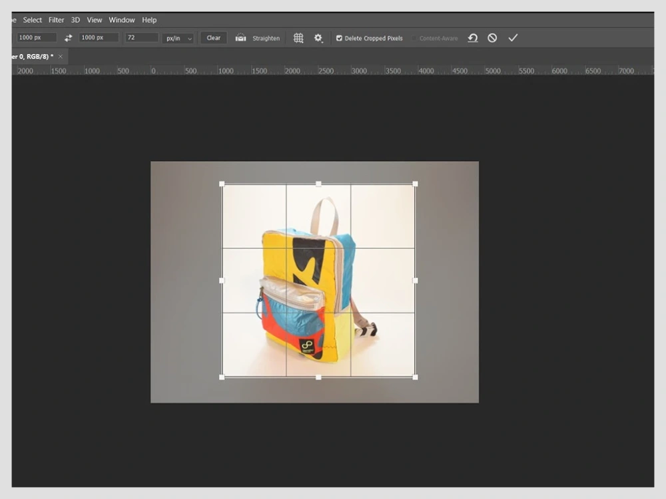Open the Window menu
This screenshot has height=499, width=666.
point(121,20)
